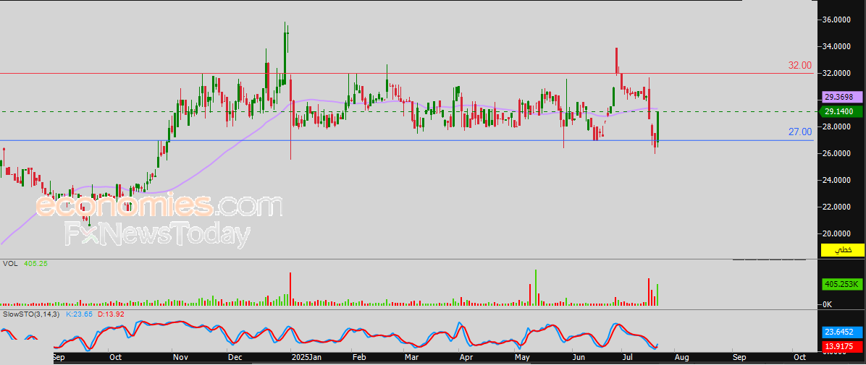Click the 20.0000 price axis label
The width and height of the screenshot is (866, 365).
[x=837, y=233]
